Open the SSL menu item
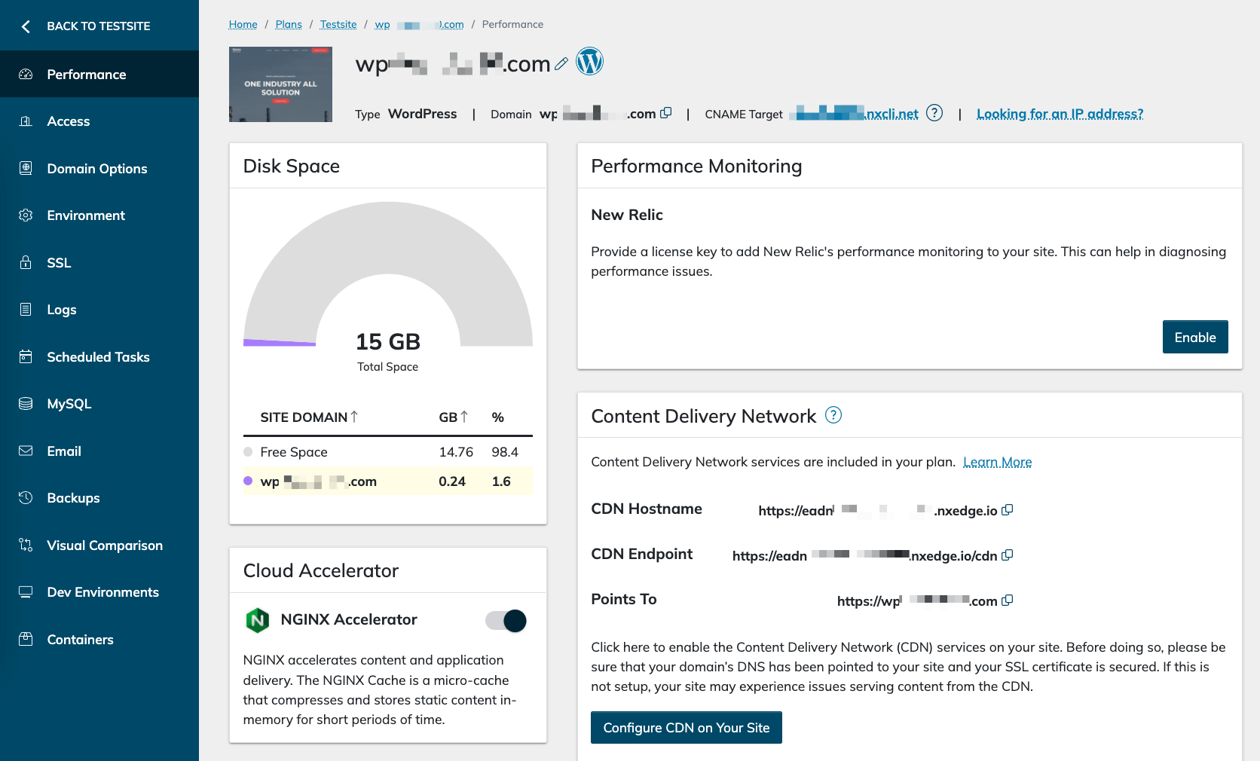The height and width of the screenshot is (761, 1260). tap(99, 262)
